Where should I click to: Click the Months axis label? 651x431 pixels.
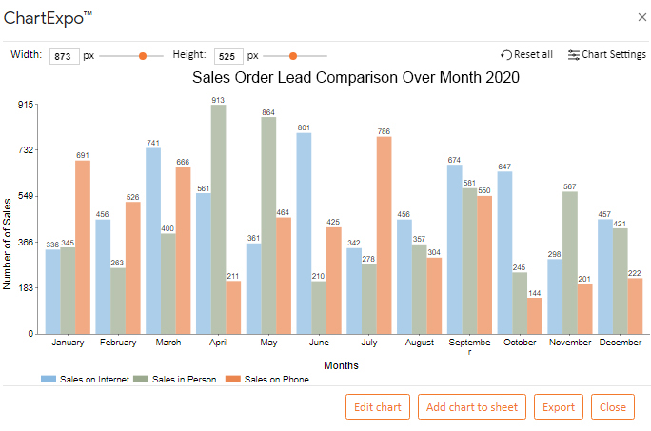[341, 365]
